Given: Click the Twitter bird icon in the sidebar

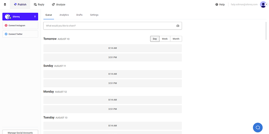Looking at the screenshot, I should [6, 34].
